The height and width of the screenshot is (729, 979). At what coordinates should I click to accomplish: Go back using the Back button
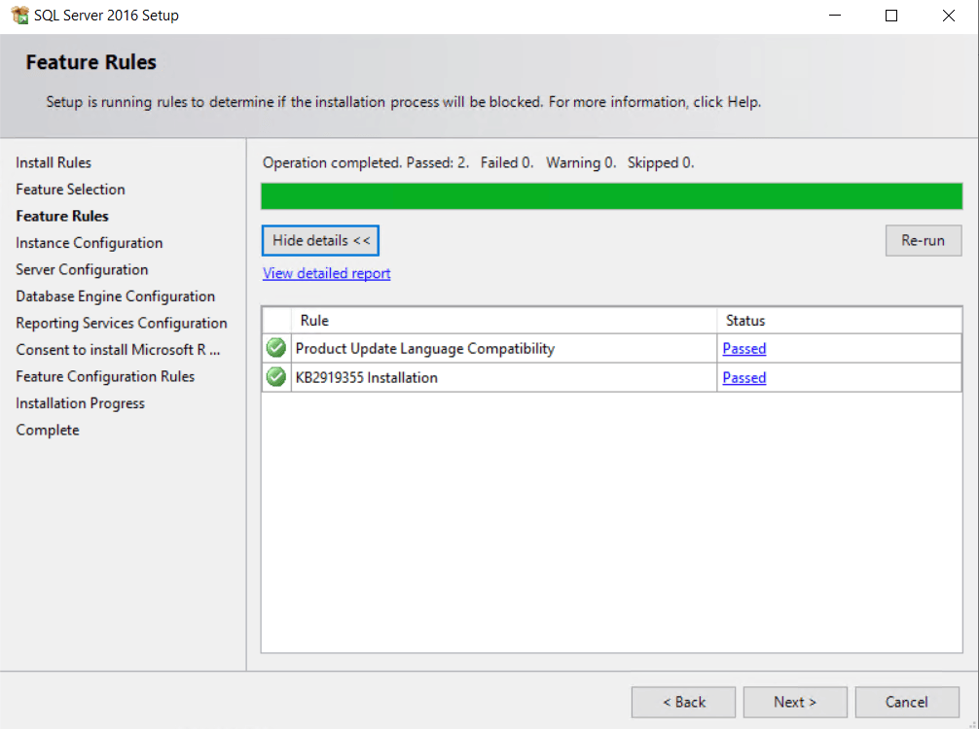click(683, 702)
